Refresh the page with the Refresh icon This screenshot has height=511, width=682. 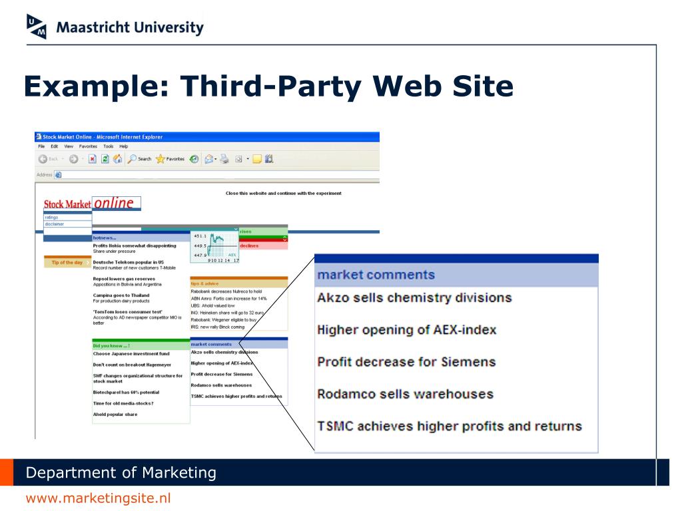click(x=105, y=159)
